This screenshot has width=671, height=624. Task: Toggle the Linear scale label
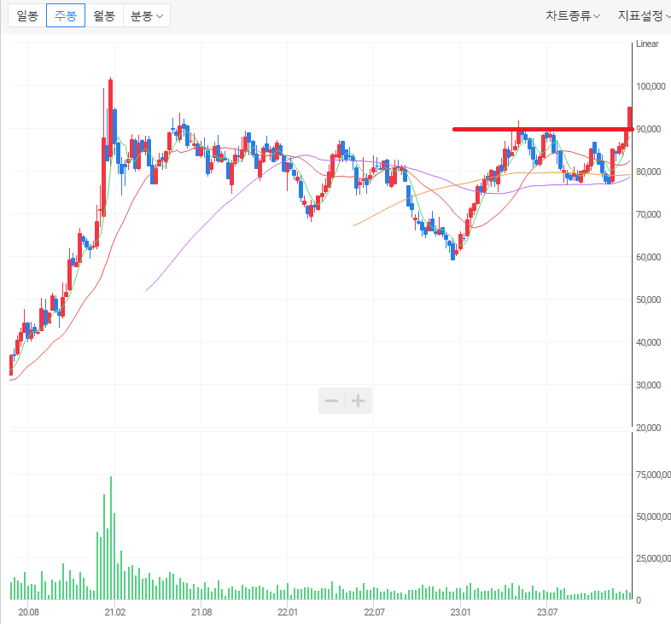pos(647,44)
